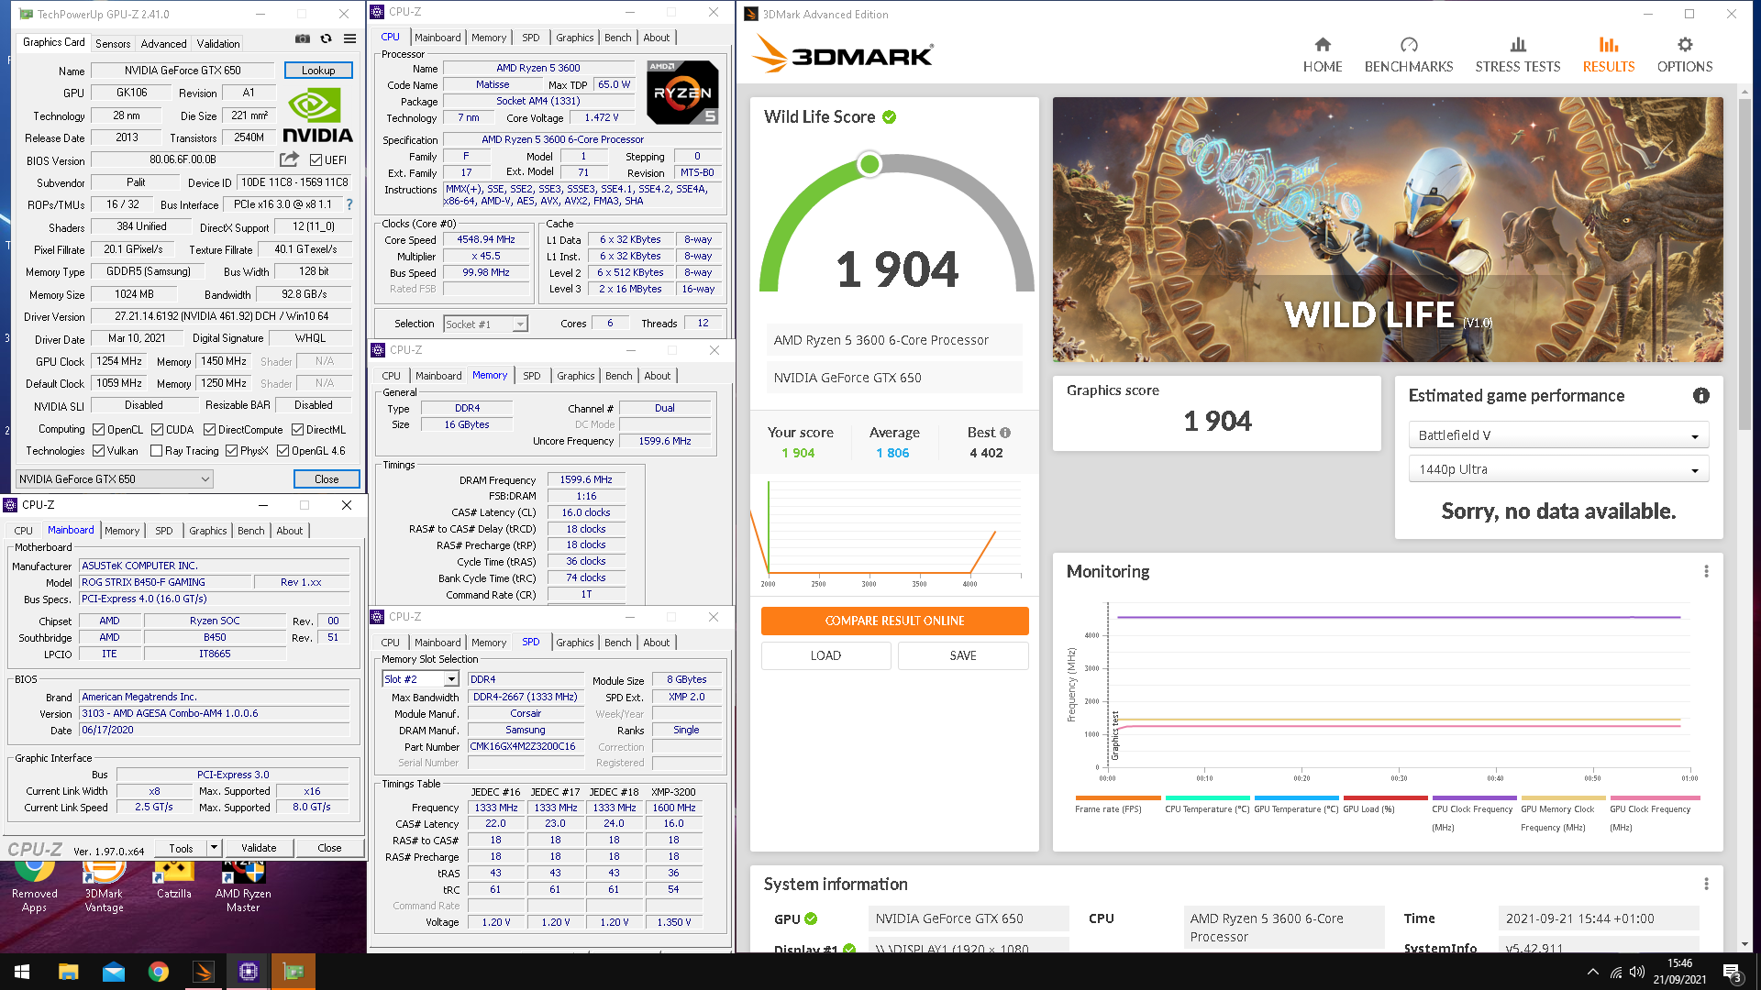
Task: Open Graphics tab in CPU-Z mainboard window
Action: coord(207,531)
